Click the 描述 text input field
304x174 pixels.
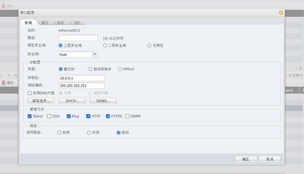(x=78, y=38)
